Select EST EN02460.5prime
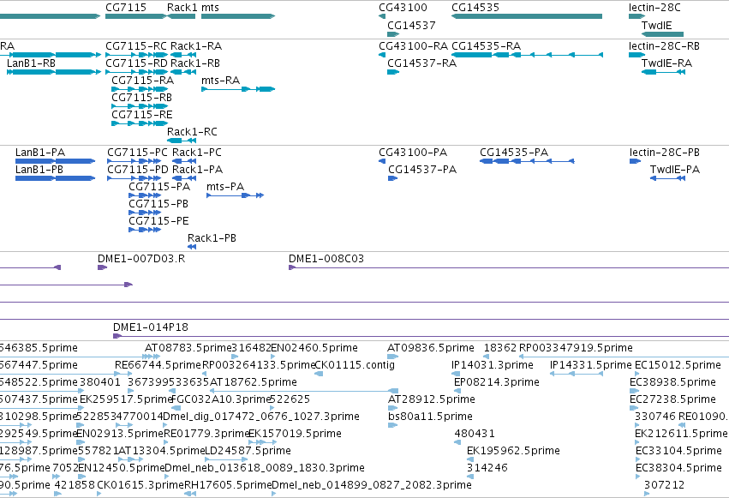This screenshot has width=729, height=498. click(x=314, y=348)
